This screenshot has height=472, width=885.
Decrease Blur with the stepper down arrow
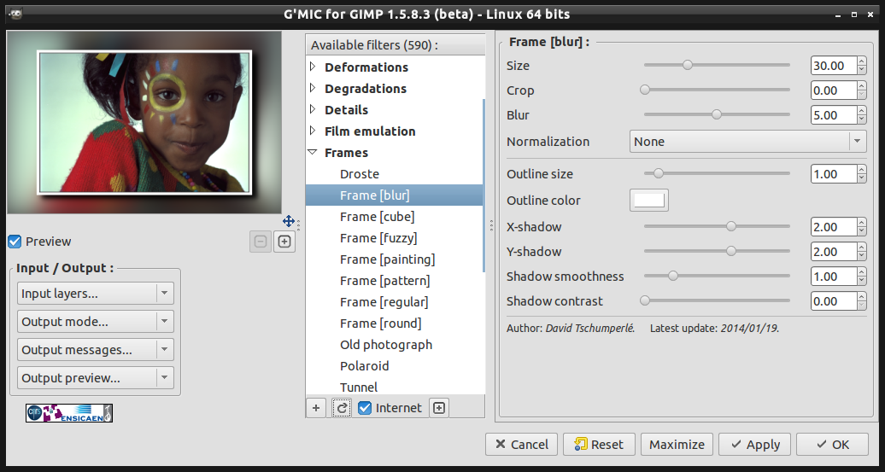pos(862,120)
